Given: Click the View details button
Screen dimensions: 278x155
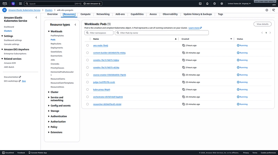Looking at the screenshot, I should [x=262, y=24].
